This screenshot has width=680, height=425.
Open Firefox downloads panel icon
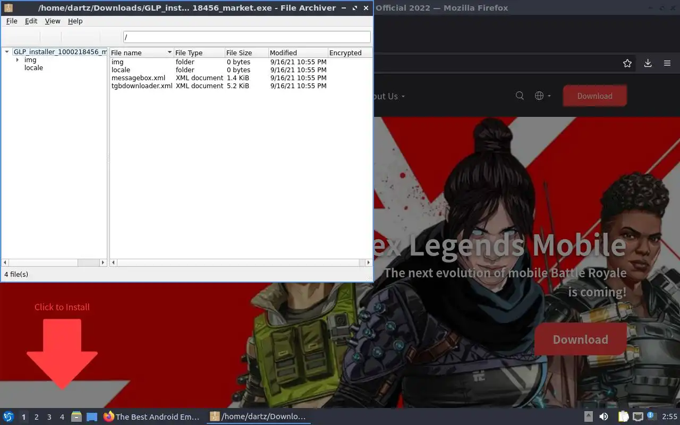coord(648,63)
